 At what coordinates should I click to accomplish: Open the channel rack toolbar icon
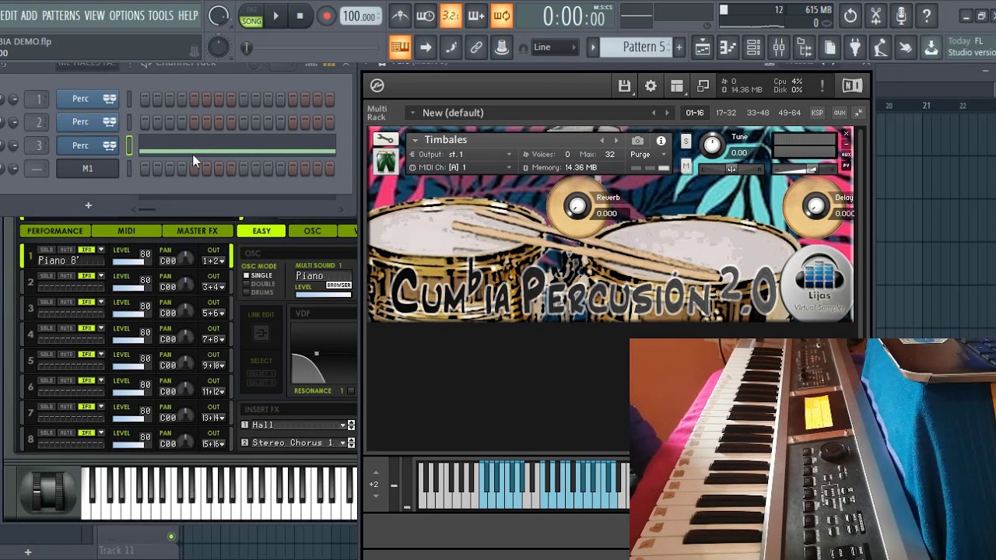click(753, 47)
